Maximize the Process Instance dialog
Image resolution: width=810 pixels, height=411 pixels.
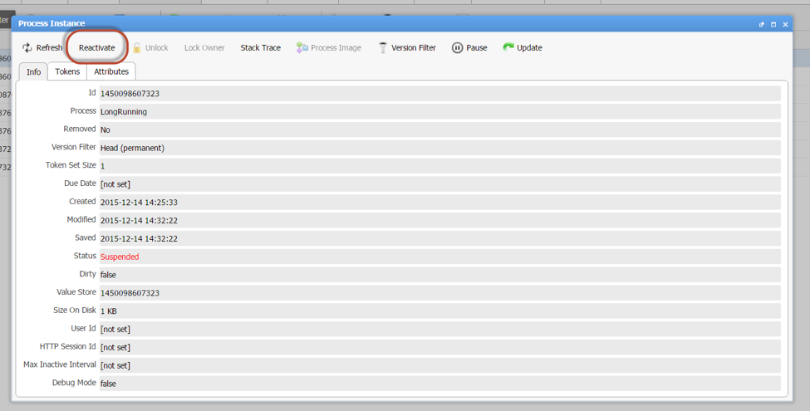click(x=773, y=24)
